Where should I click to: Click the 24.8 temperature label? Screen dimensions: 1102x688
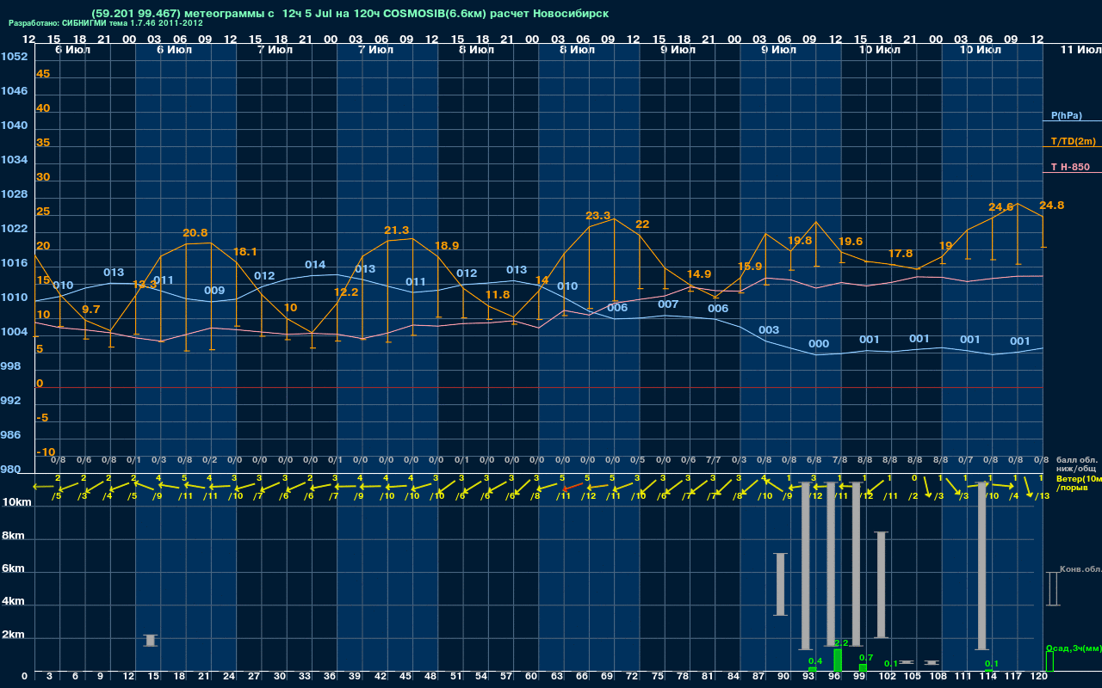tap(1051, 205)
